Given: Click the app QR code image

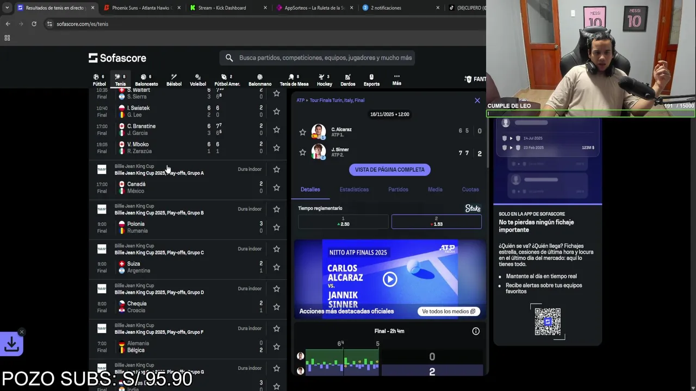Looking at the screenshot, I should tap(548, 321).
